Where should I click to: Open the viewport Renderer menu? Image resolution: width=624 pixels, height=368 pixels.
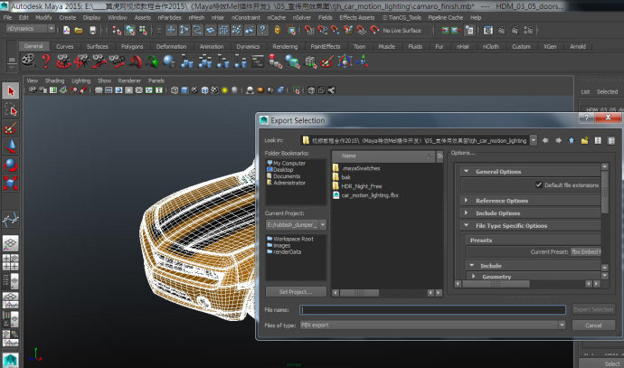(x=129, y=80)
